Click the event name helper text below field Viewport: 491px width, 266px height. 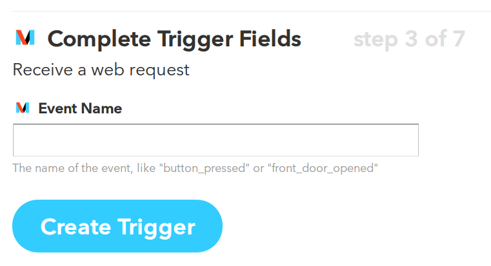coord(195,169)
